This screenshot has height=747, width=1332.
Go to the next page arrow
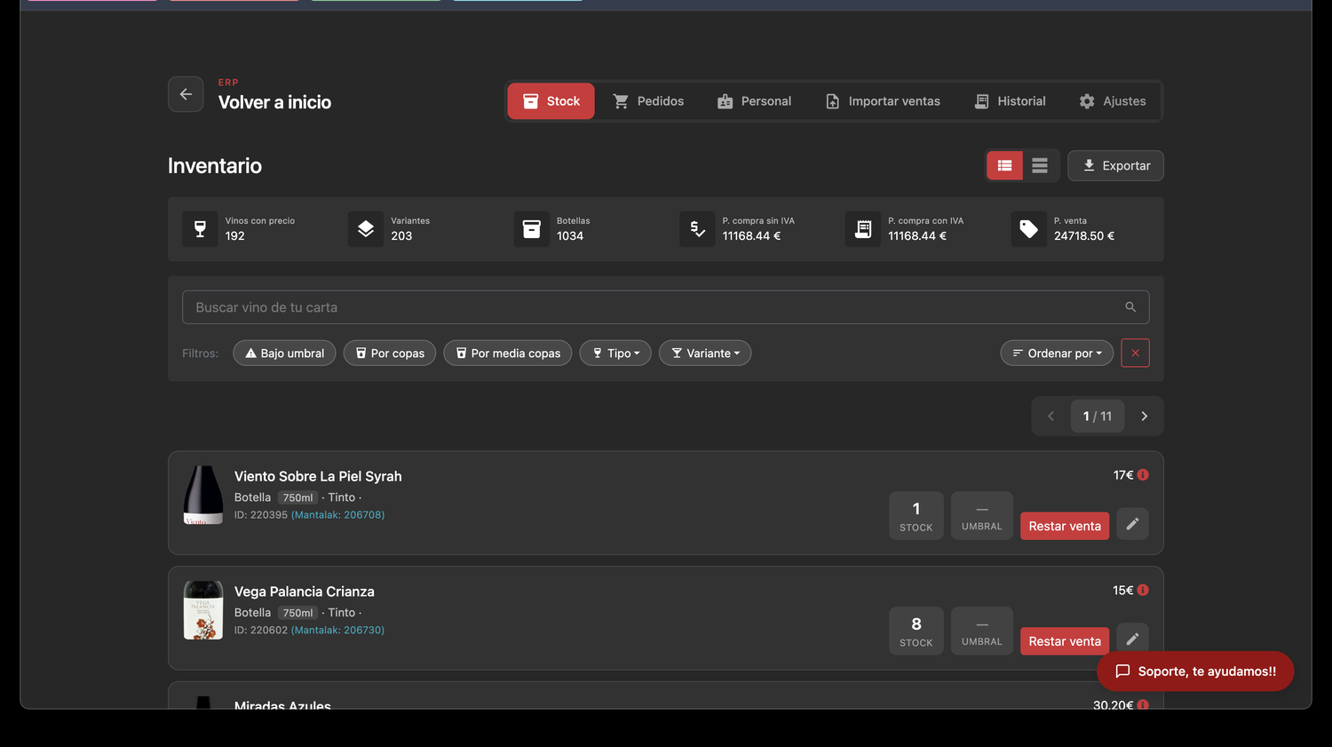[1144, 416]
